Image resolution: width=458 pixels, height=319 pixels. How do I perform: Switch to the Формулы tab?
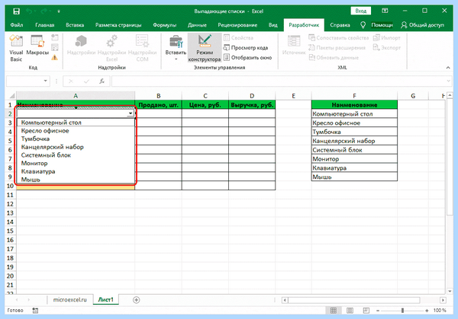[x=164, y=25]
